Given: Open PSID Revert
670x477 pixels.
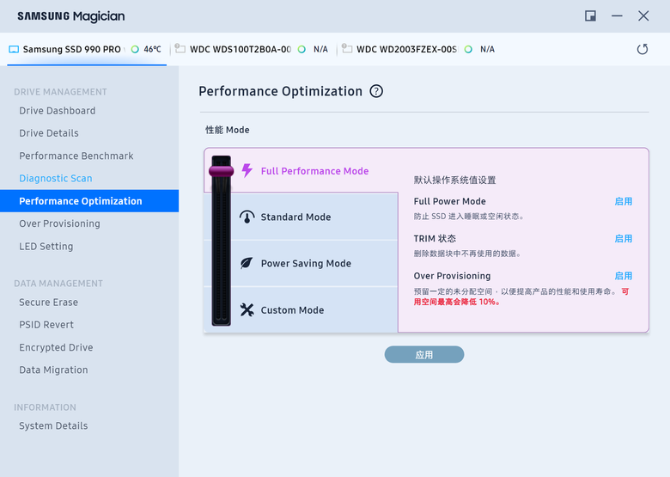Looking at the screenshot, I should point(46,325).
